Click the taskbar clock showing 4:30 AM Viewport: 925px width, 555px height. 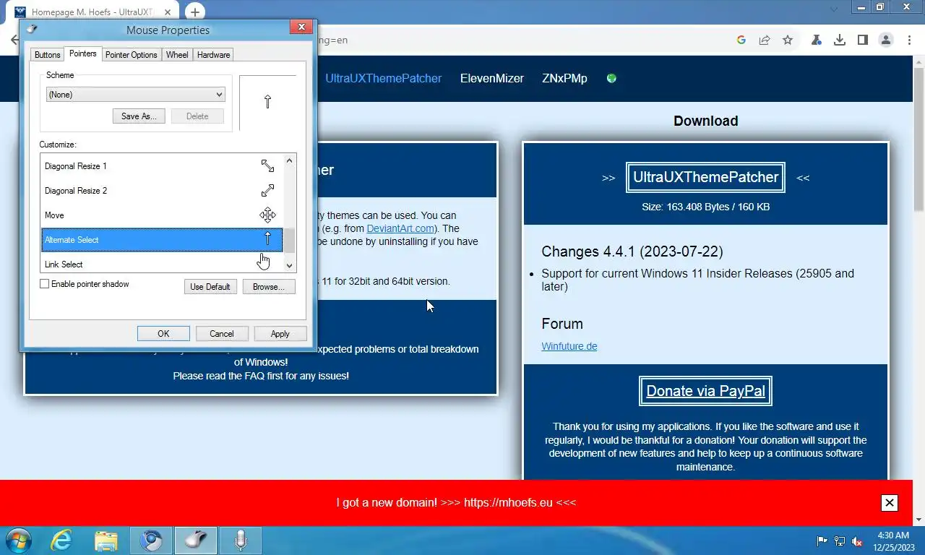[893, 541]
